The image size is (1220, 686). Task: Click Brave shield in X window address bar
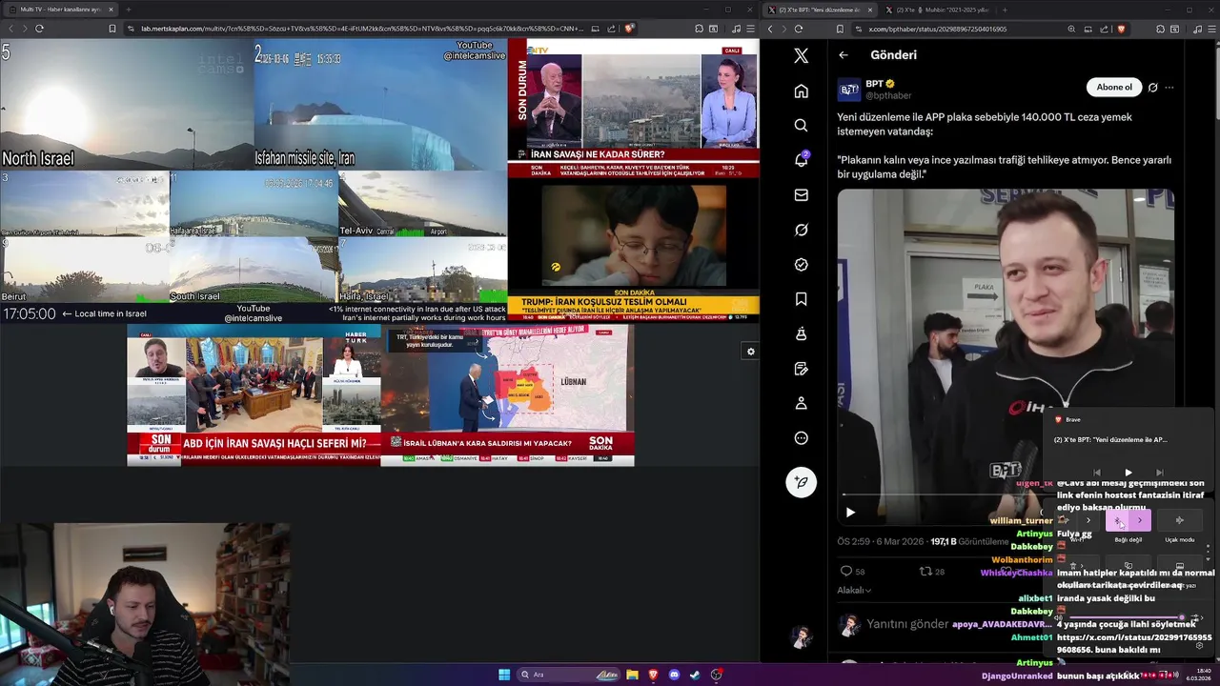(x=1121, y=29)
